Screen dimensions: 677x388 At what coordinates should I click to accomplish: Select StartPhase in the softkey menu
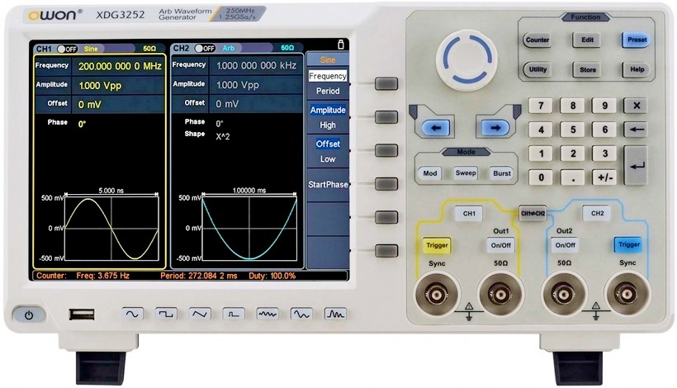click(x=327, y=184)
